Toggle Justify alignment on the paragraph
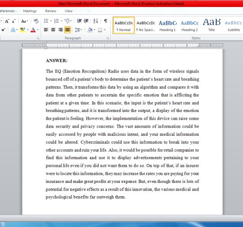This screenshot has width=243, height=227. 68,30
